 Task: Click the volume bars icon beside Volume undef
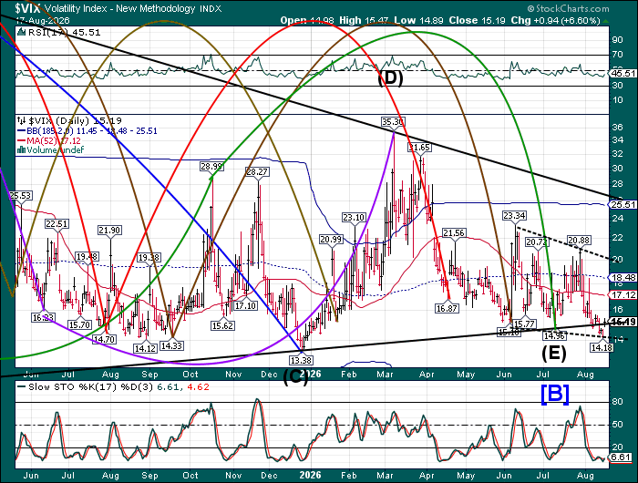(x=21, y=150)
